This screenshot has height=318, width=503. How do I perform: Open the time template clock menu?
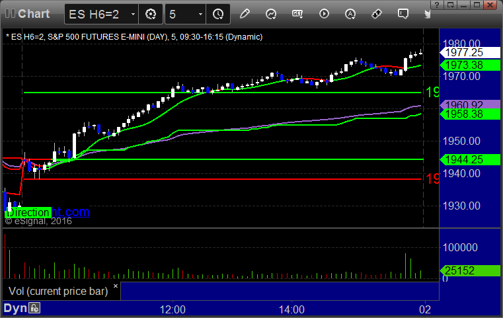218,14
